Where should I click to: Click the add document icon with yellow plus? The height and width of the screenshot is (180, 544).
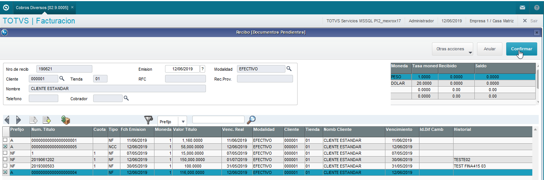(x=47, y=120)
